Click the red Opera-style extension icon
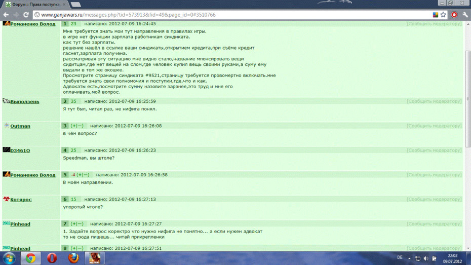471x265 pixels. 454,15
